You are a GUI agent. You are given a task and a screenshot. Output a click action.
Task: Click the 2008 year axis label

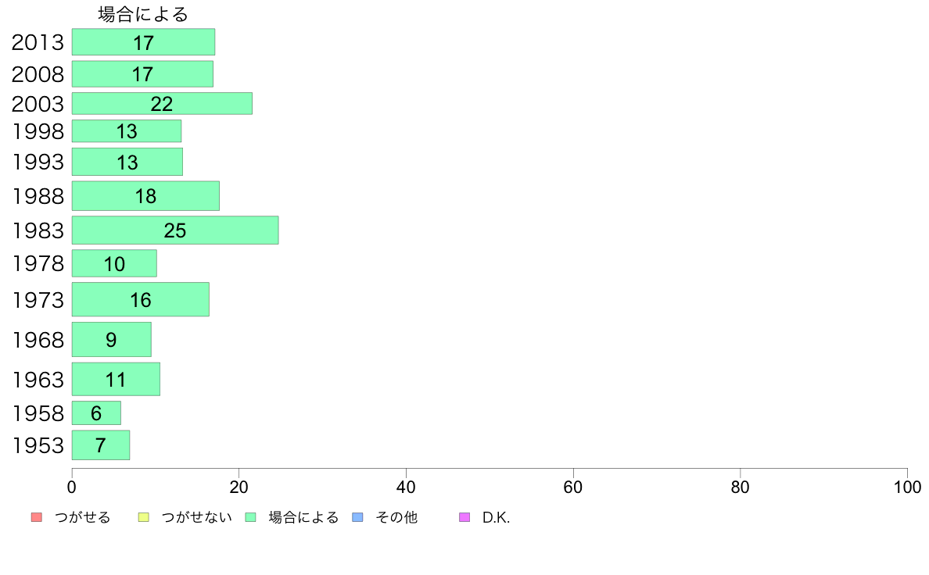[38, 74]
